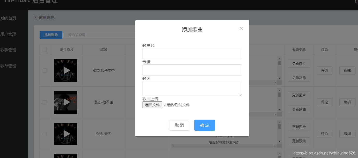Open 系统首页 in the sidebar

(x=8, y=18)
